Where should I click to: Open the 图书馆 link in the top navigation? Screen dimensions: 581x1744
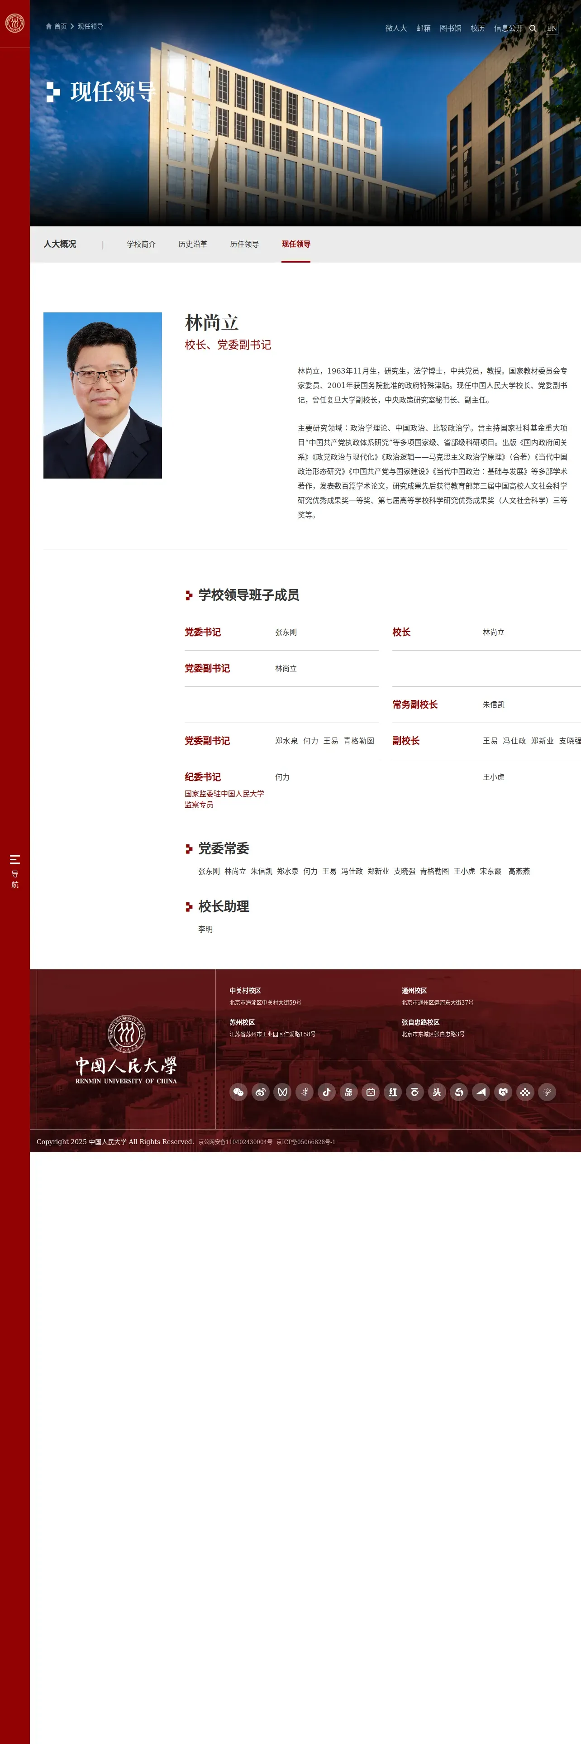point(451,29)
